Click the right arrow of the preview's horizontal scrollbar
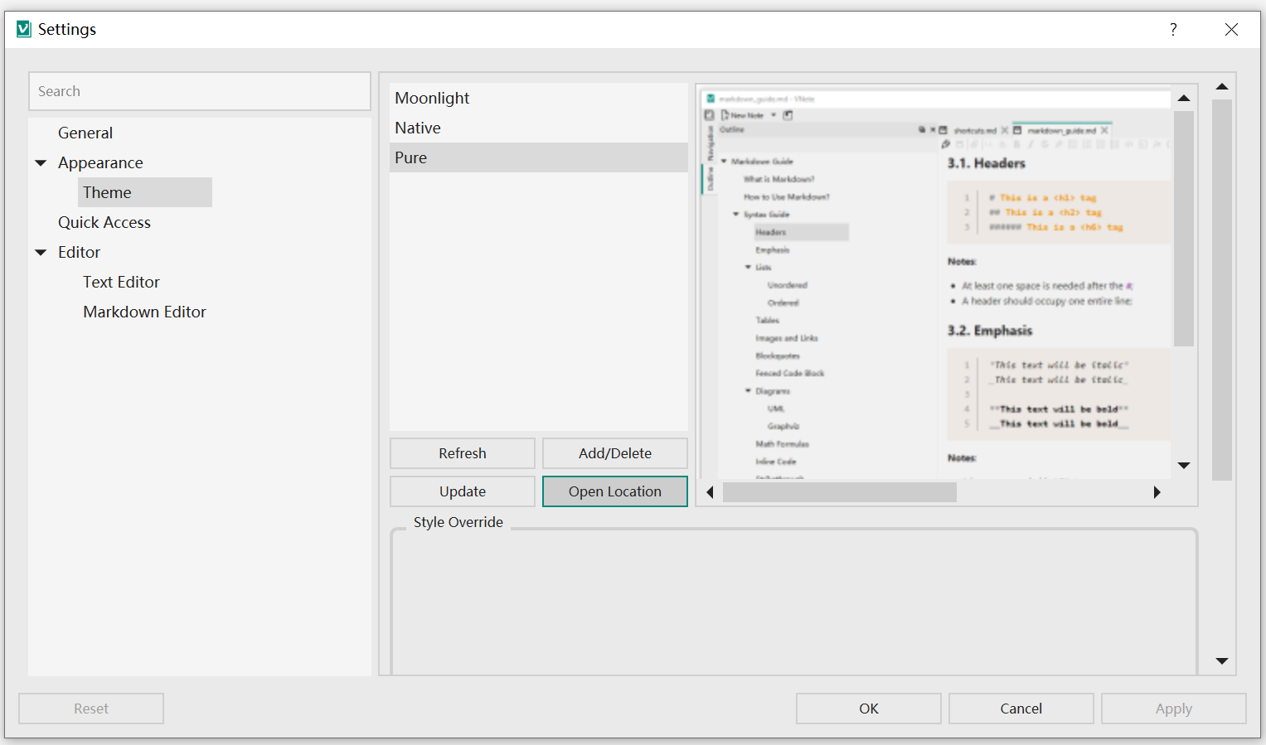 tap(1157, 491)
